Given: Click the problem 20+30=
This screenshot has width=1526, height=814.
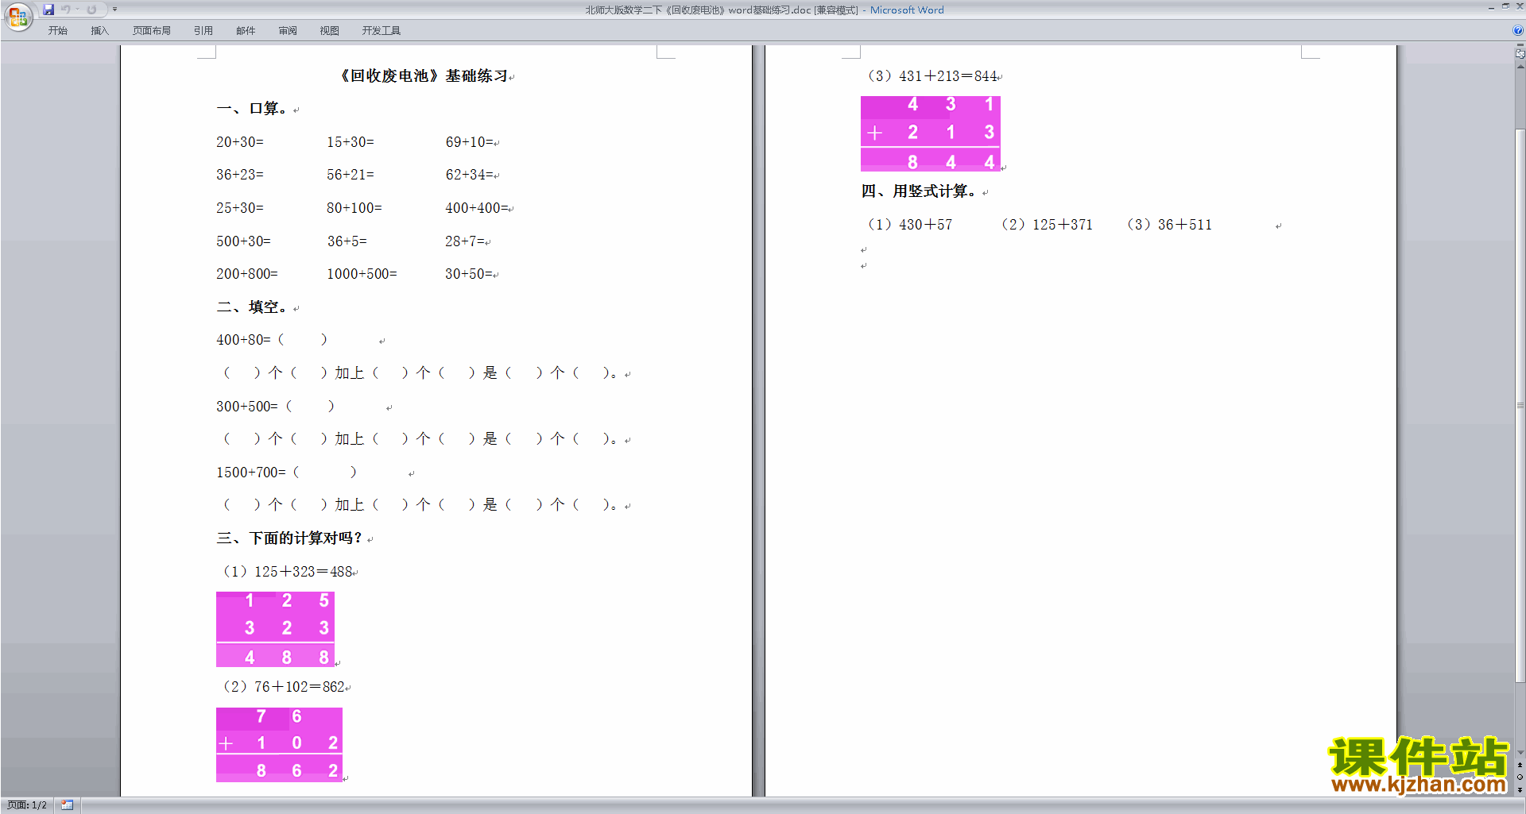Looking at the screenshot, I should tap(240, 142).
